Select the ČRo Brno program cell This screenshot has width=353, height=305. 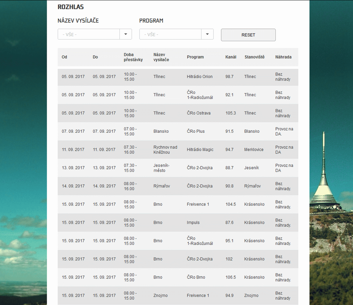pyautogui.click(x=196, y=277)
